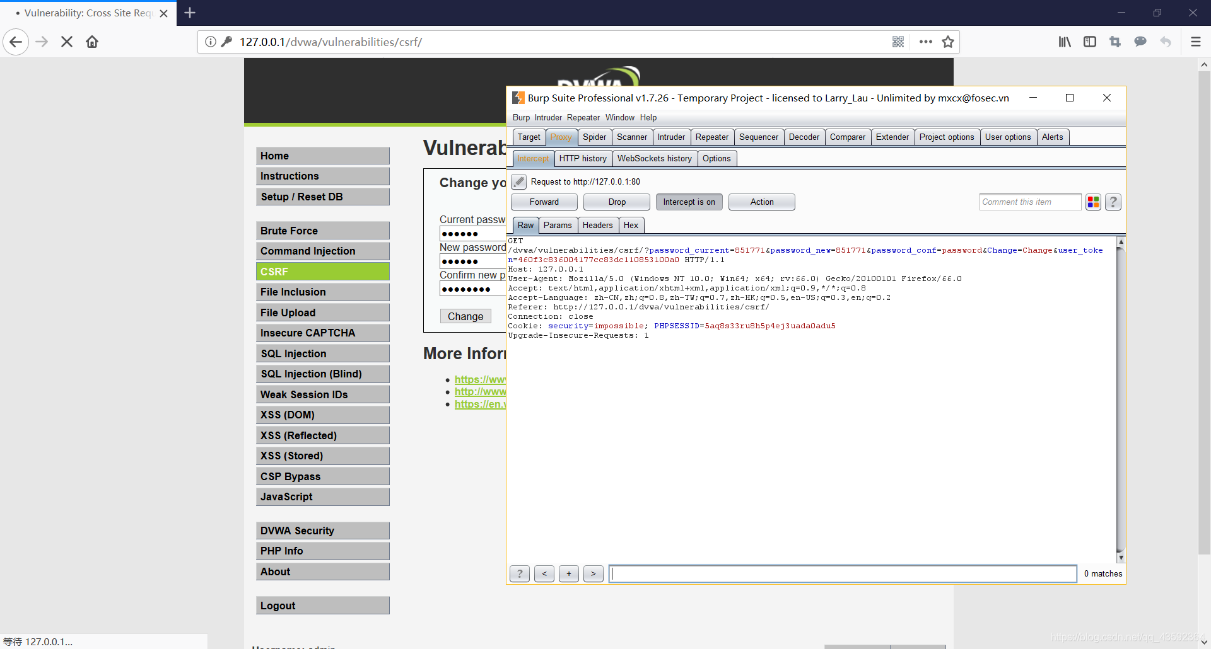1211x649 pixels.
Task: Switch request view to Hex
Action: (x=631, y=226)
